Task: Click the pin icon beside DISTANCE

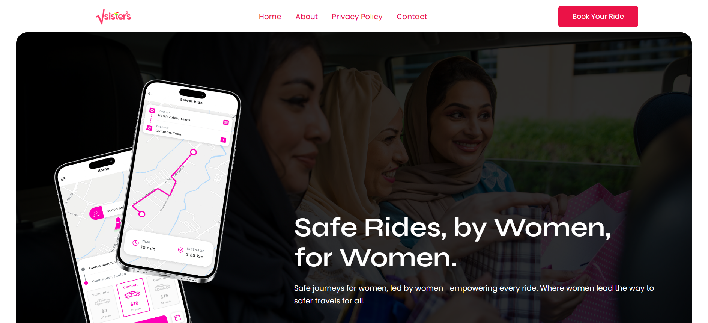Action: coord(180,250)
